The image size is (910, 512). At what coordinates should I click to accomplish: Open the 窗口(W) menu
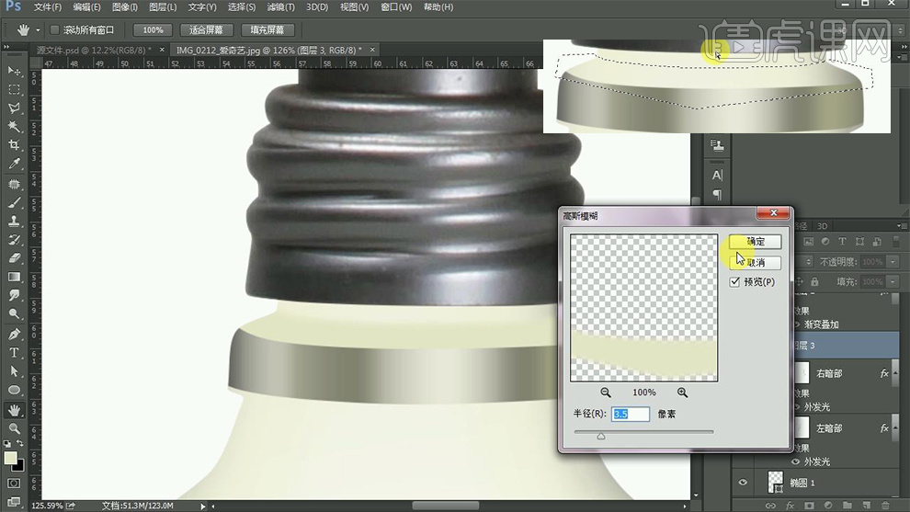coord(396,7)
